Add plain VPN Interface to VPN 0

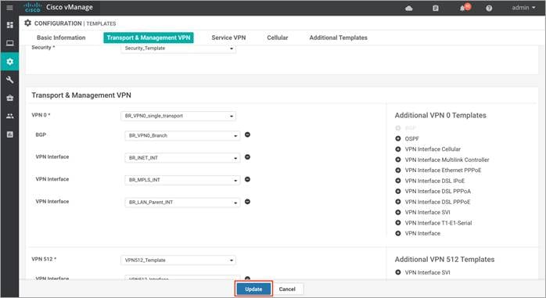(x=398, y=233)
